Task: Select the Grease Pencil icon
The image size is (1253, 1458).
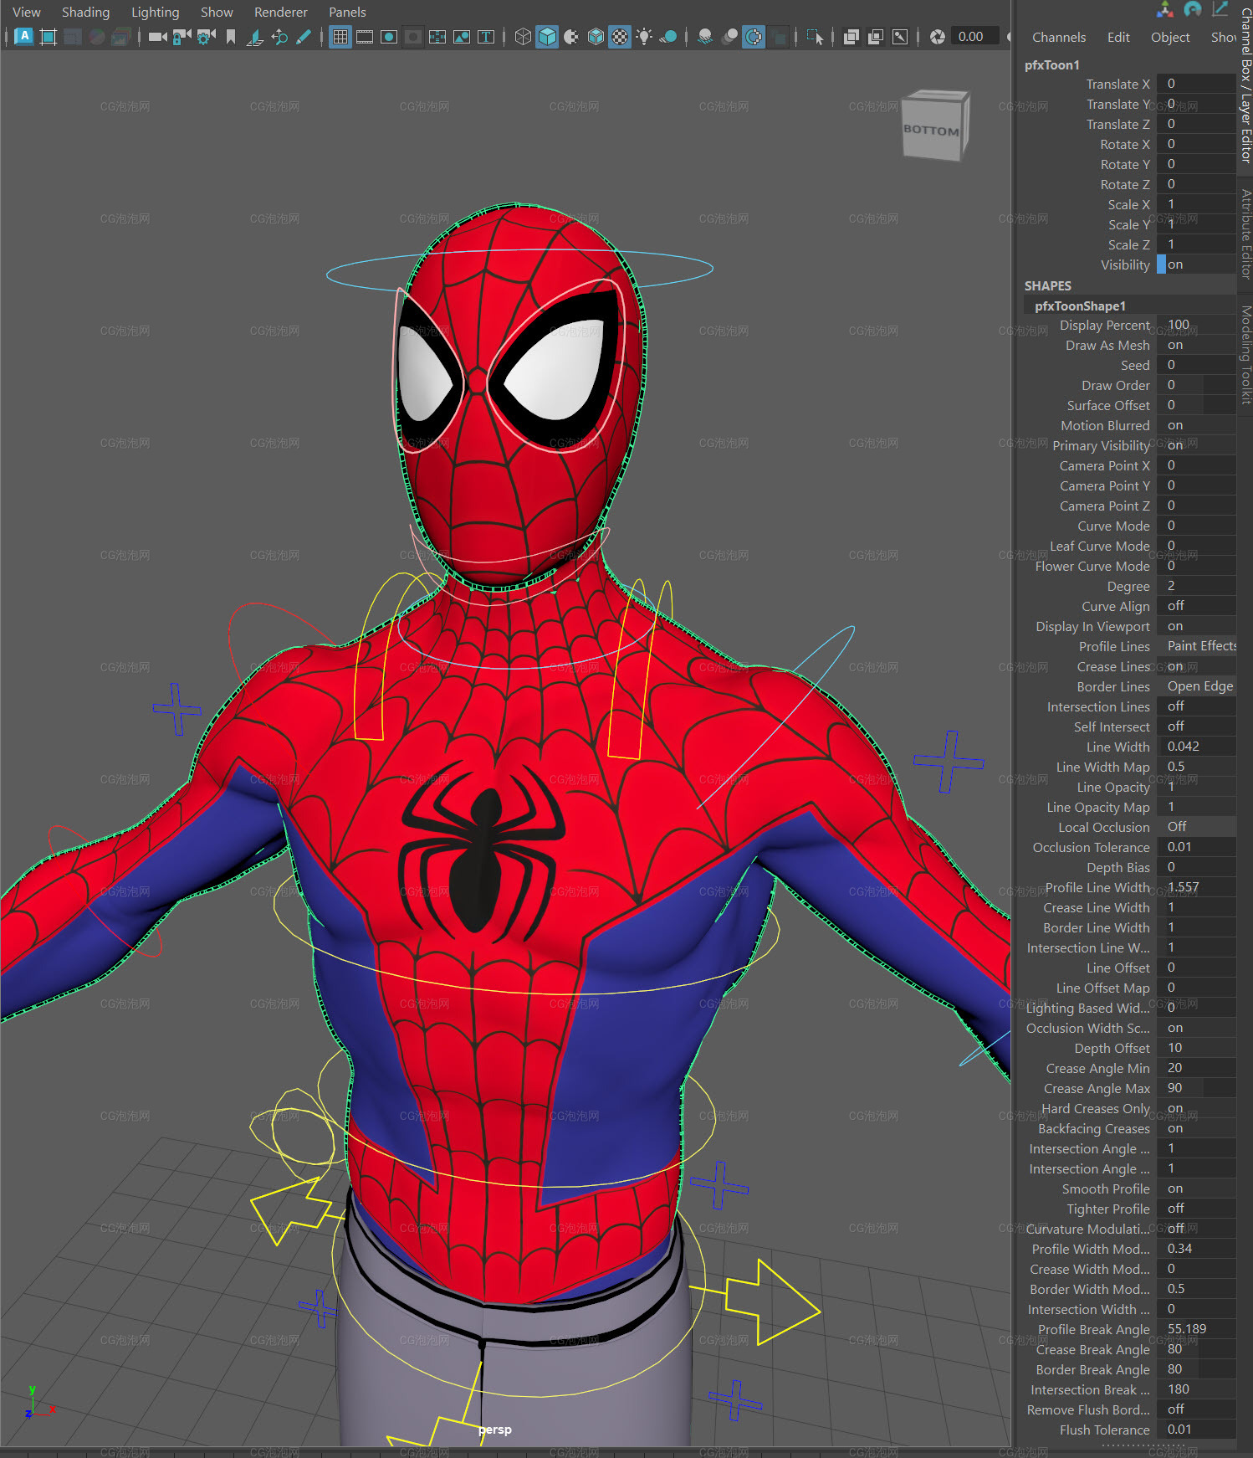Action: pos(304,37)
